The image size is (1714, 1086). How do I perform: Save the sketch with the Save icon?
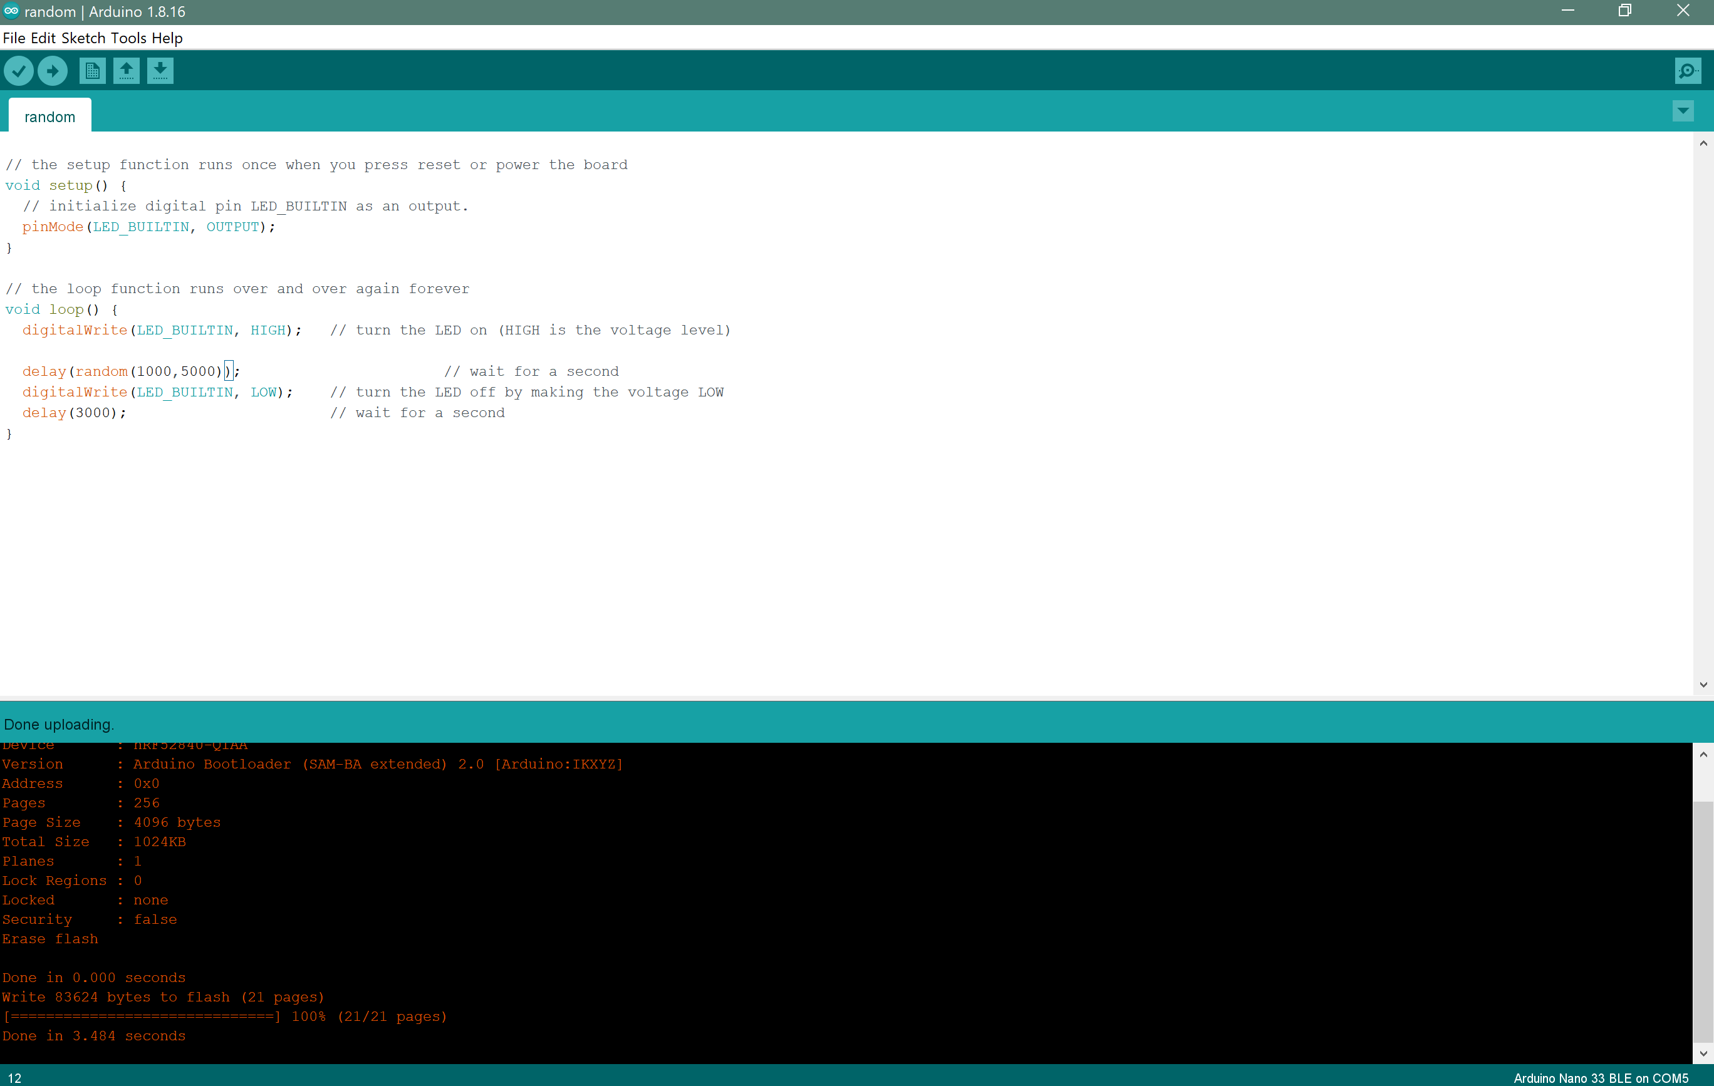click(x=161, y=70)
